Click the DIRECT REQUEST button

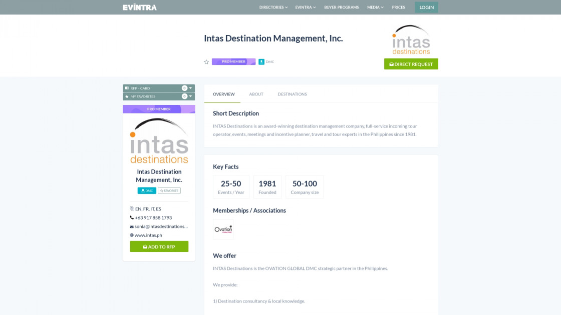point(411,64)
